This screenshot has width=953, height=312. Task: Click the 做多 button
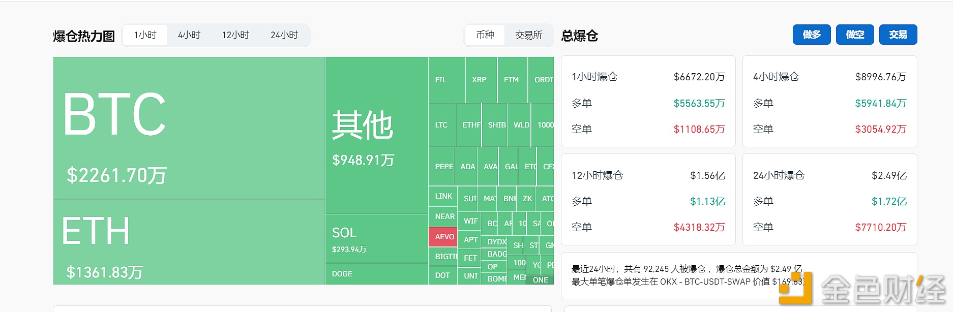[811, 35]
